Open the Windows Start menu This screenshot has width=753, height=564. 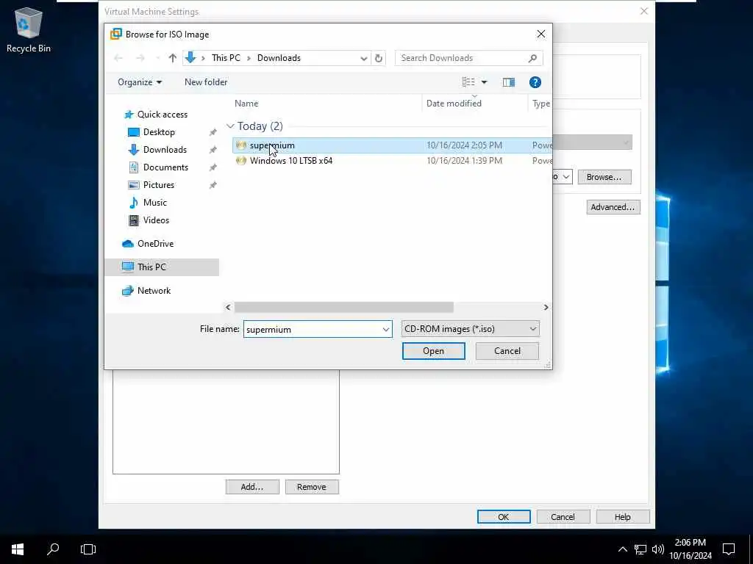coord(18,549)
